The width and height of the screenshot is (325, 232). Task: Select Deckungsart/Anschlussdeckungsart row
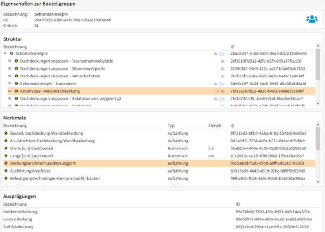(159, 163)
